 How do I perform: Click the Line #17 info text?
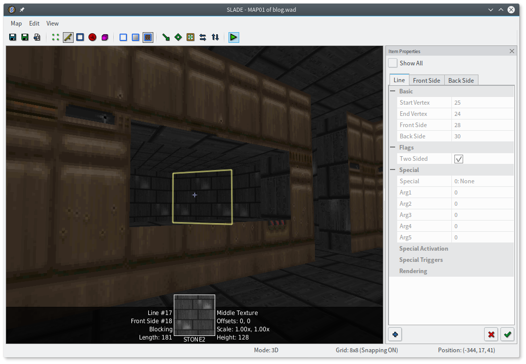[x=159, y=313]
